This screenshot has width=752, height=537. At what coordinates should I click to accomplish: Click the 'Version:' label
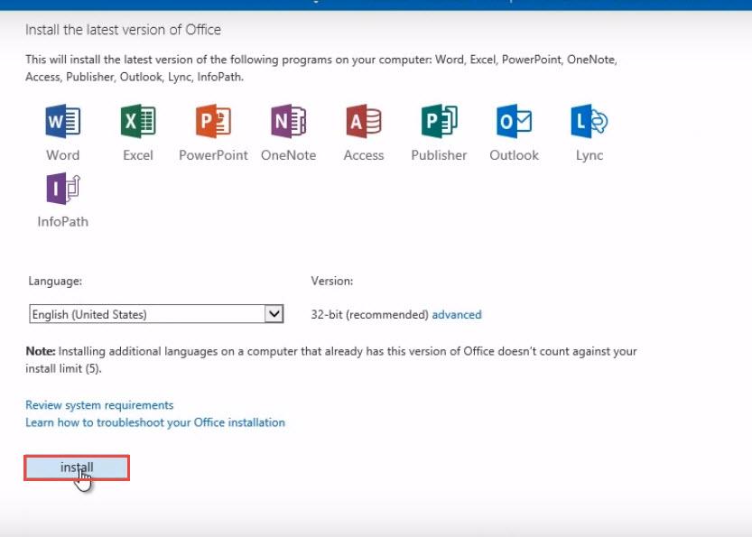click(332, 281)
